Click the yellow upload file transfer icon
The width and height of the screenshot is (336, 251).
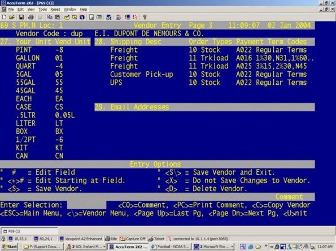click(x=67, y=17)
